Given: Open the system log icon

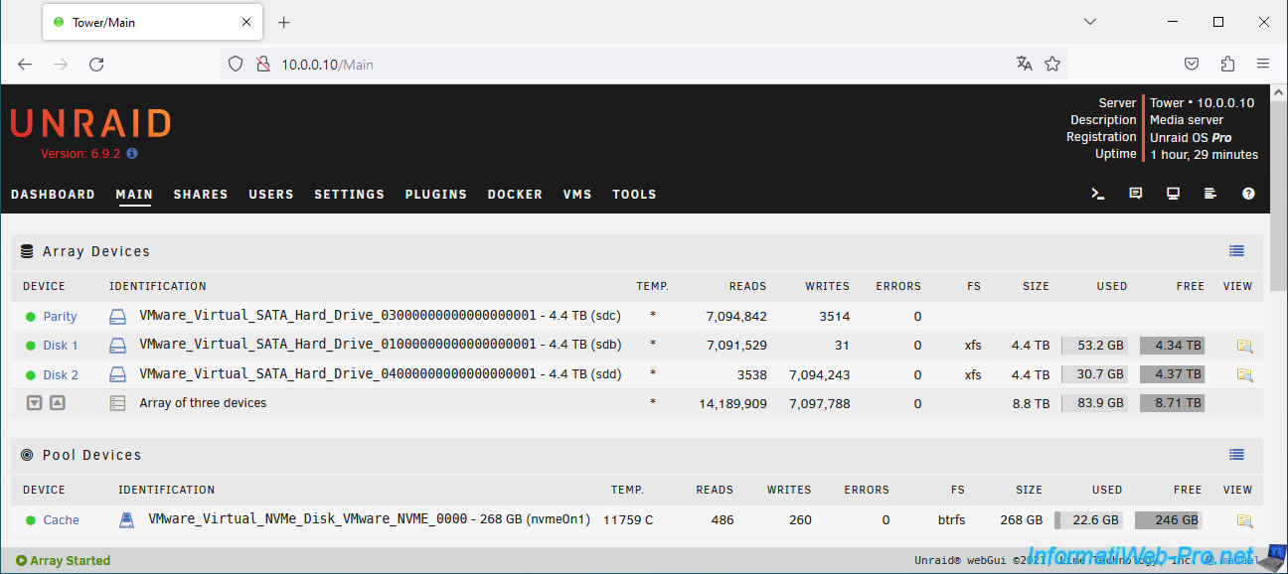Looking at the screenshot, I should [x=1210, y=195].
